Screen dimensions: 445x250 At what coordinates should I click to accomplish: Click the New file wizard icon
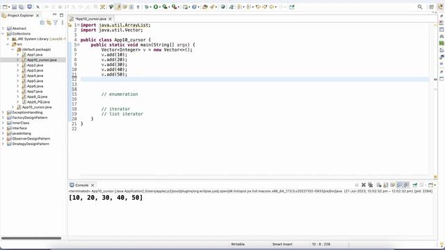[x=5, y=7]
